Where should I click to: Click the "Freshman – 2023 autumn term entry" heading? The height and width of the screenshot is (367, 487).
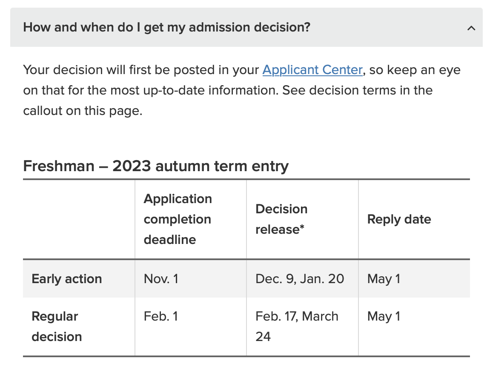click(156, 166)
